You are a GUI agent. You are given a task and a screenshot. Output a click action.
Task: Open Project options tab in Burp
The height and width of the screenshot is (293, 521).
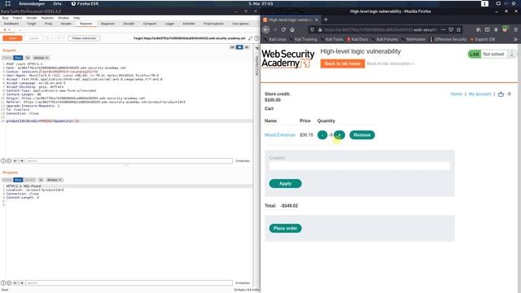[x=213, y=24]
